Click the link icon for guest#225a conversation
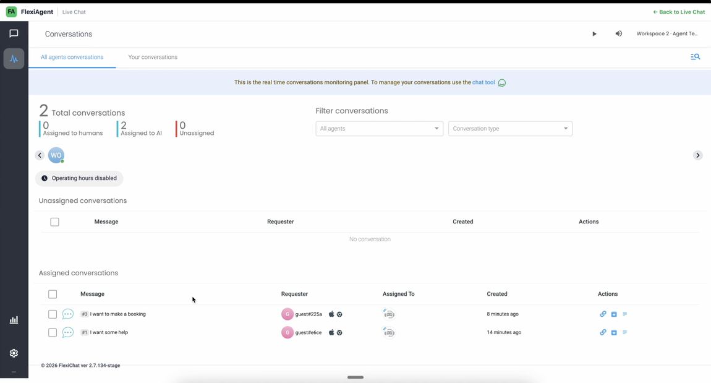711x383 pixels. click(x=603, y=314)
